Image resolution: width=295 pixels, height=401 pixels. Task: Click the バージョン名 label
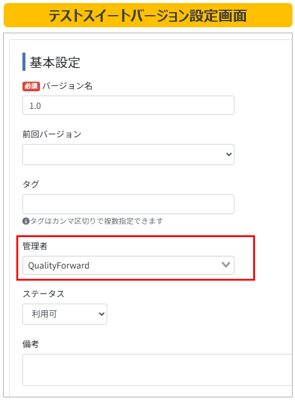(x=67, y=86)
